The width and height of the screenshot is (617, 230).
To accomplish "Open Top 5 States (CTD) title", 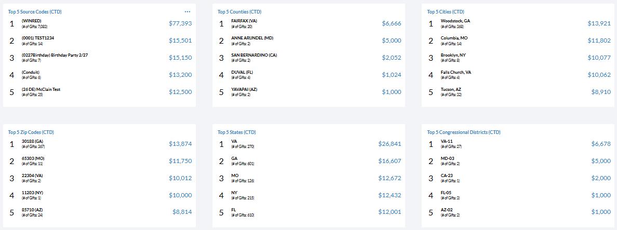I will coord(236,132).
